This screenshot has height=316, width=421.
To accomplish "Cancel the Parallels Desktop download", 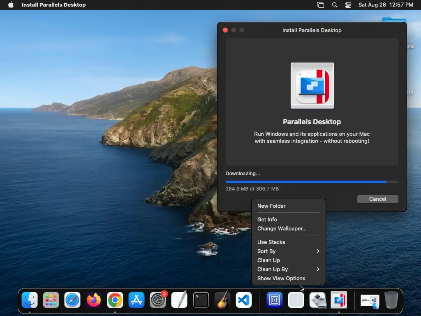I will coord(377,199).
